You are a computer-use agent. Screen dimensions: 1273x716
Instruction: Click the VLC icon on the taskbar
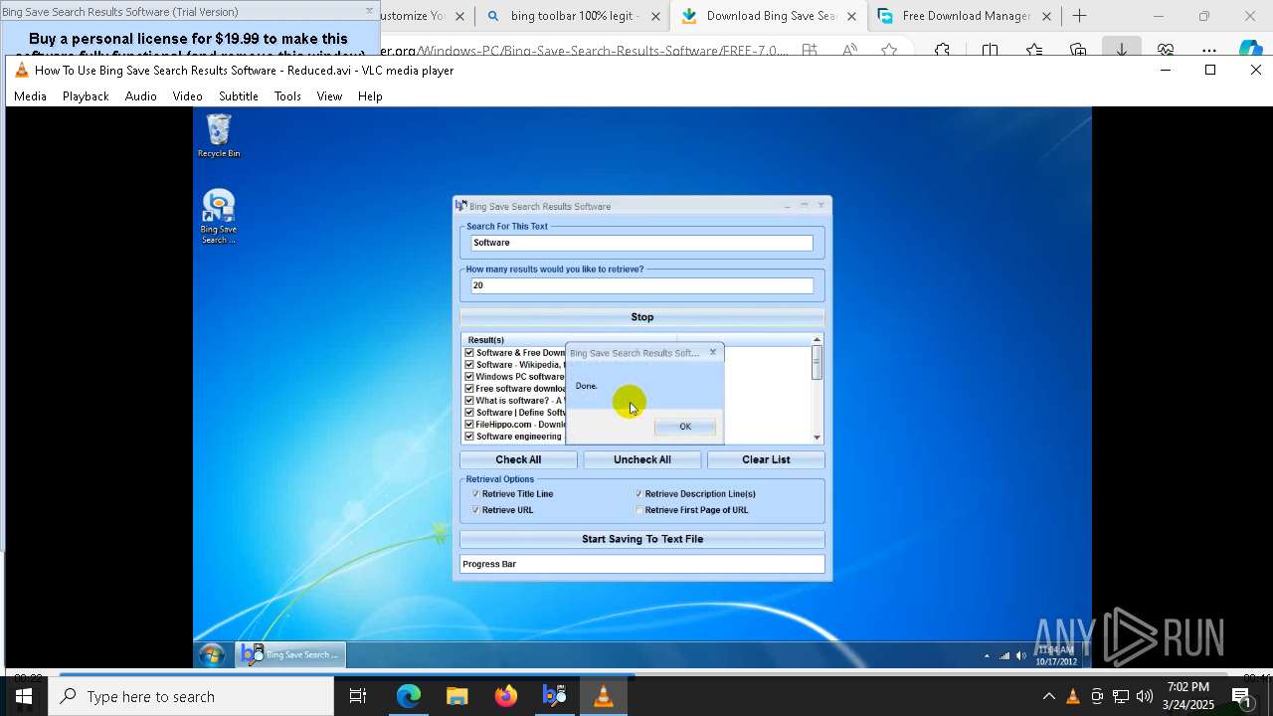603,696
